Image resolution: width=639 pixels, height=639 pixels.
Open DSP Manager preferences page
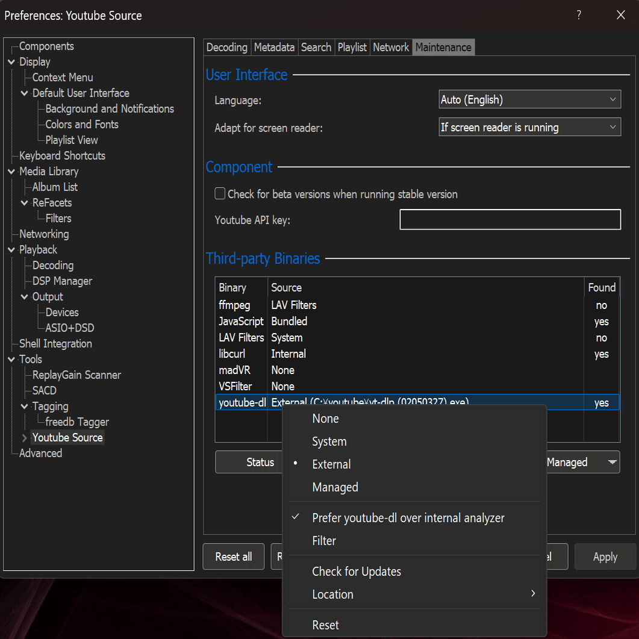click(62, 281)
